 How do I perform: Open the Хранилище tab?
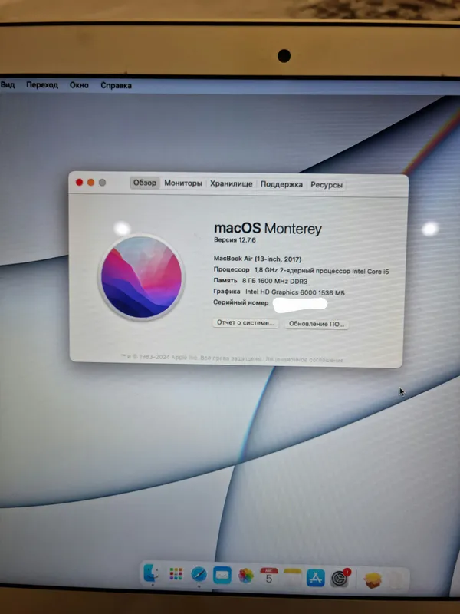232,183
